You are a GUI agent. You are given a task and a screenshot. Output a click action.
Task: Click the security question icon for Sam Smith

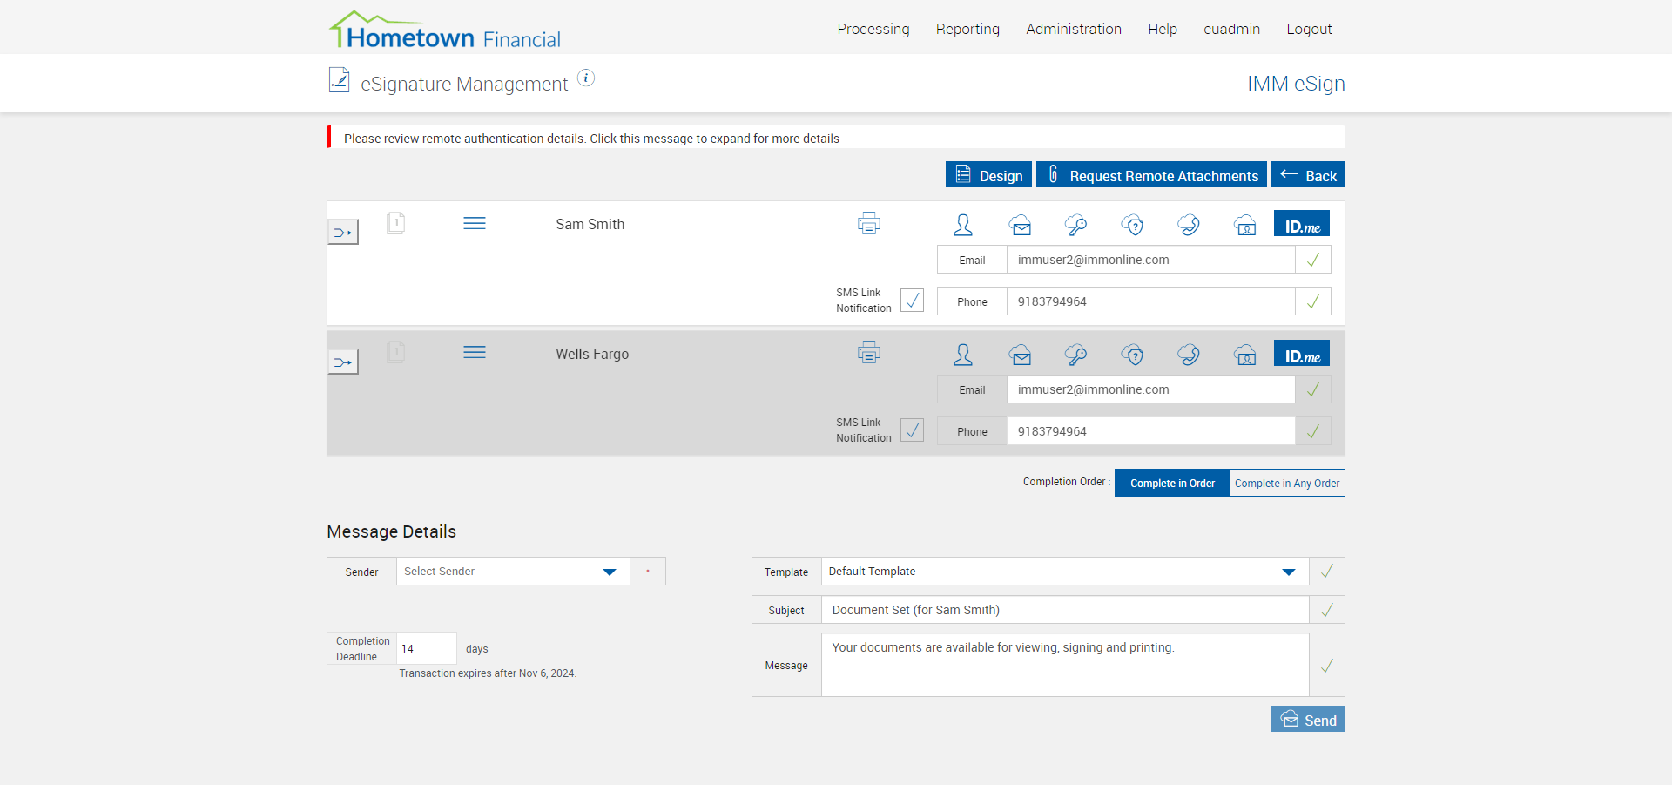pyautogui.click(x=1132, y=225)
